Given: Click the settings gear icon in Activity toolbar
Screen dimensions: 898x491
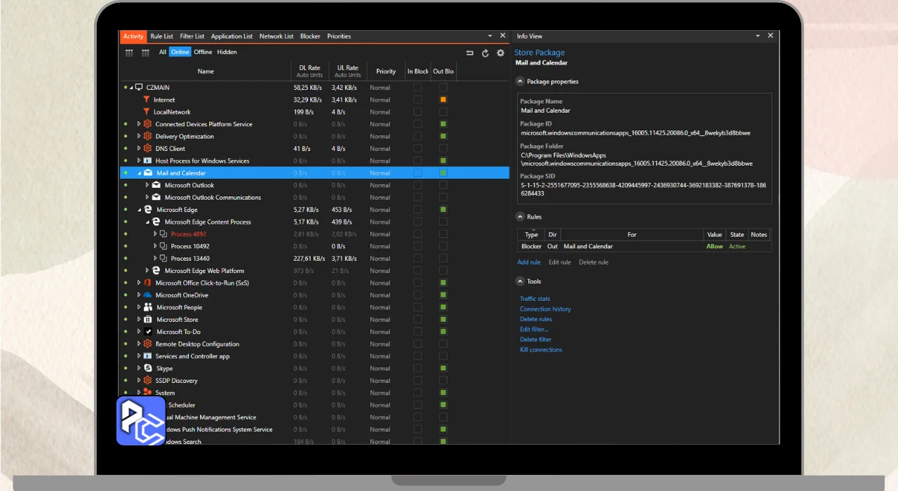Looking at the screenshot, I should pyautogui.click(x=500, y=53).
